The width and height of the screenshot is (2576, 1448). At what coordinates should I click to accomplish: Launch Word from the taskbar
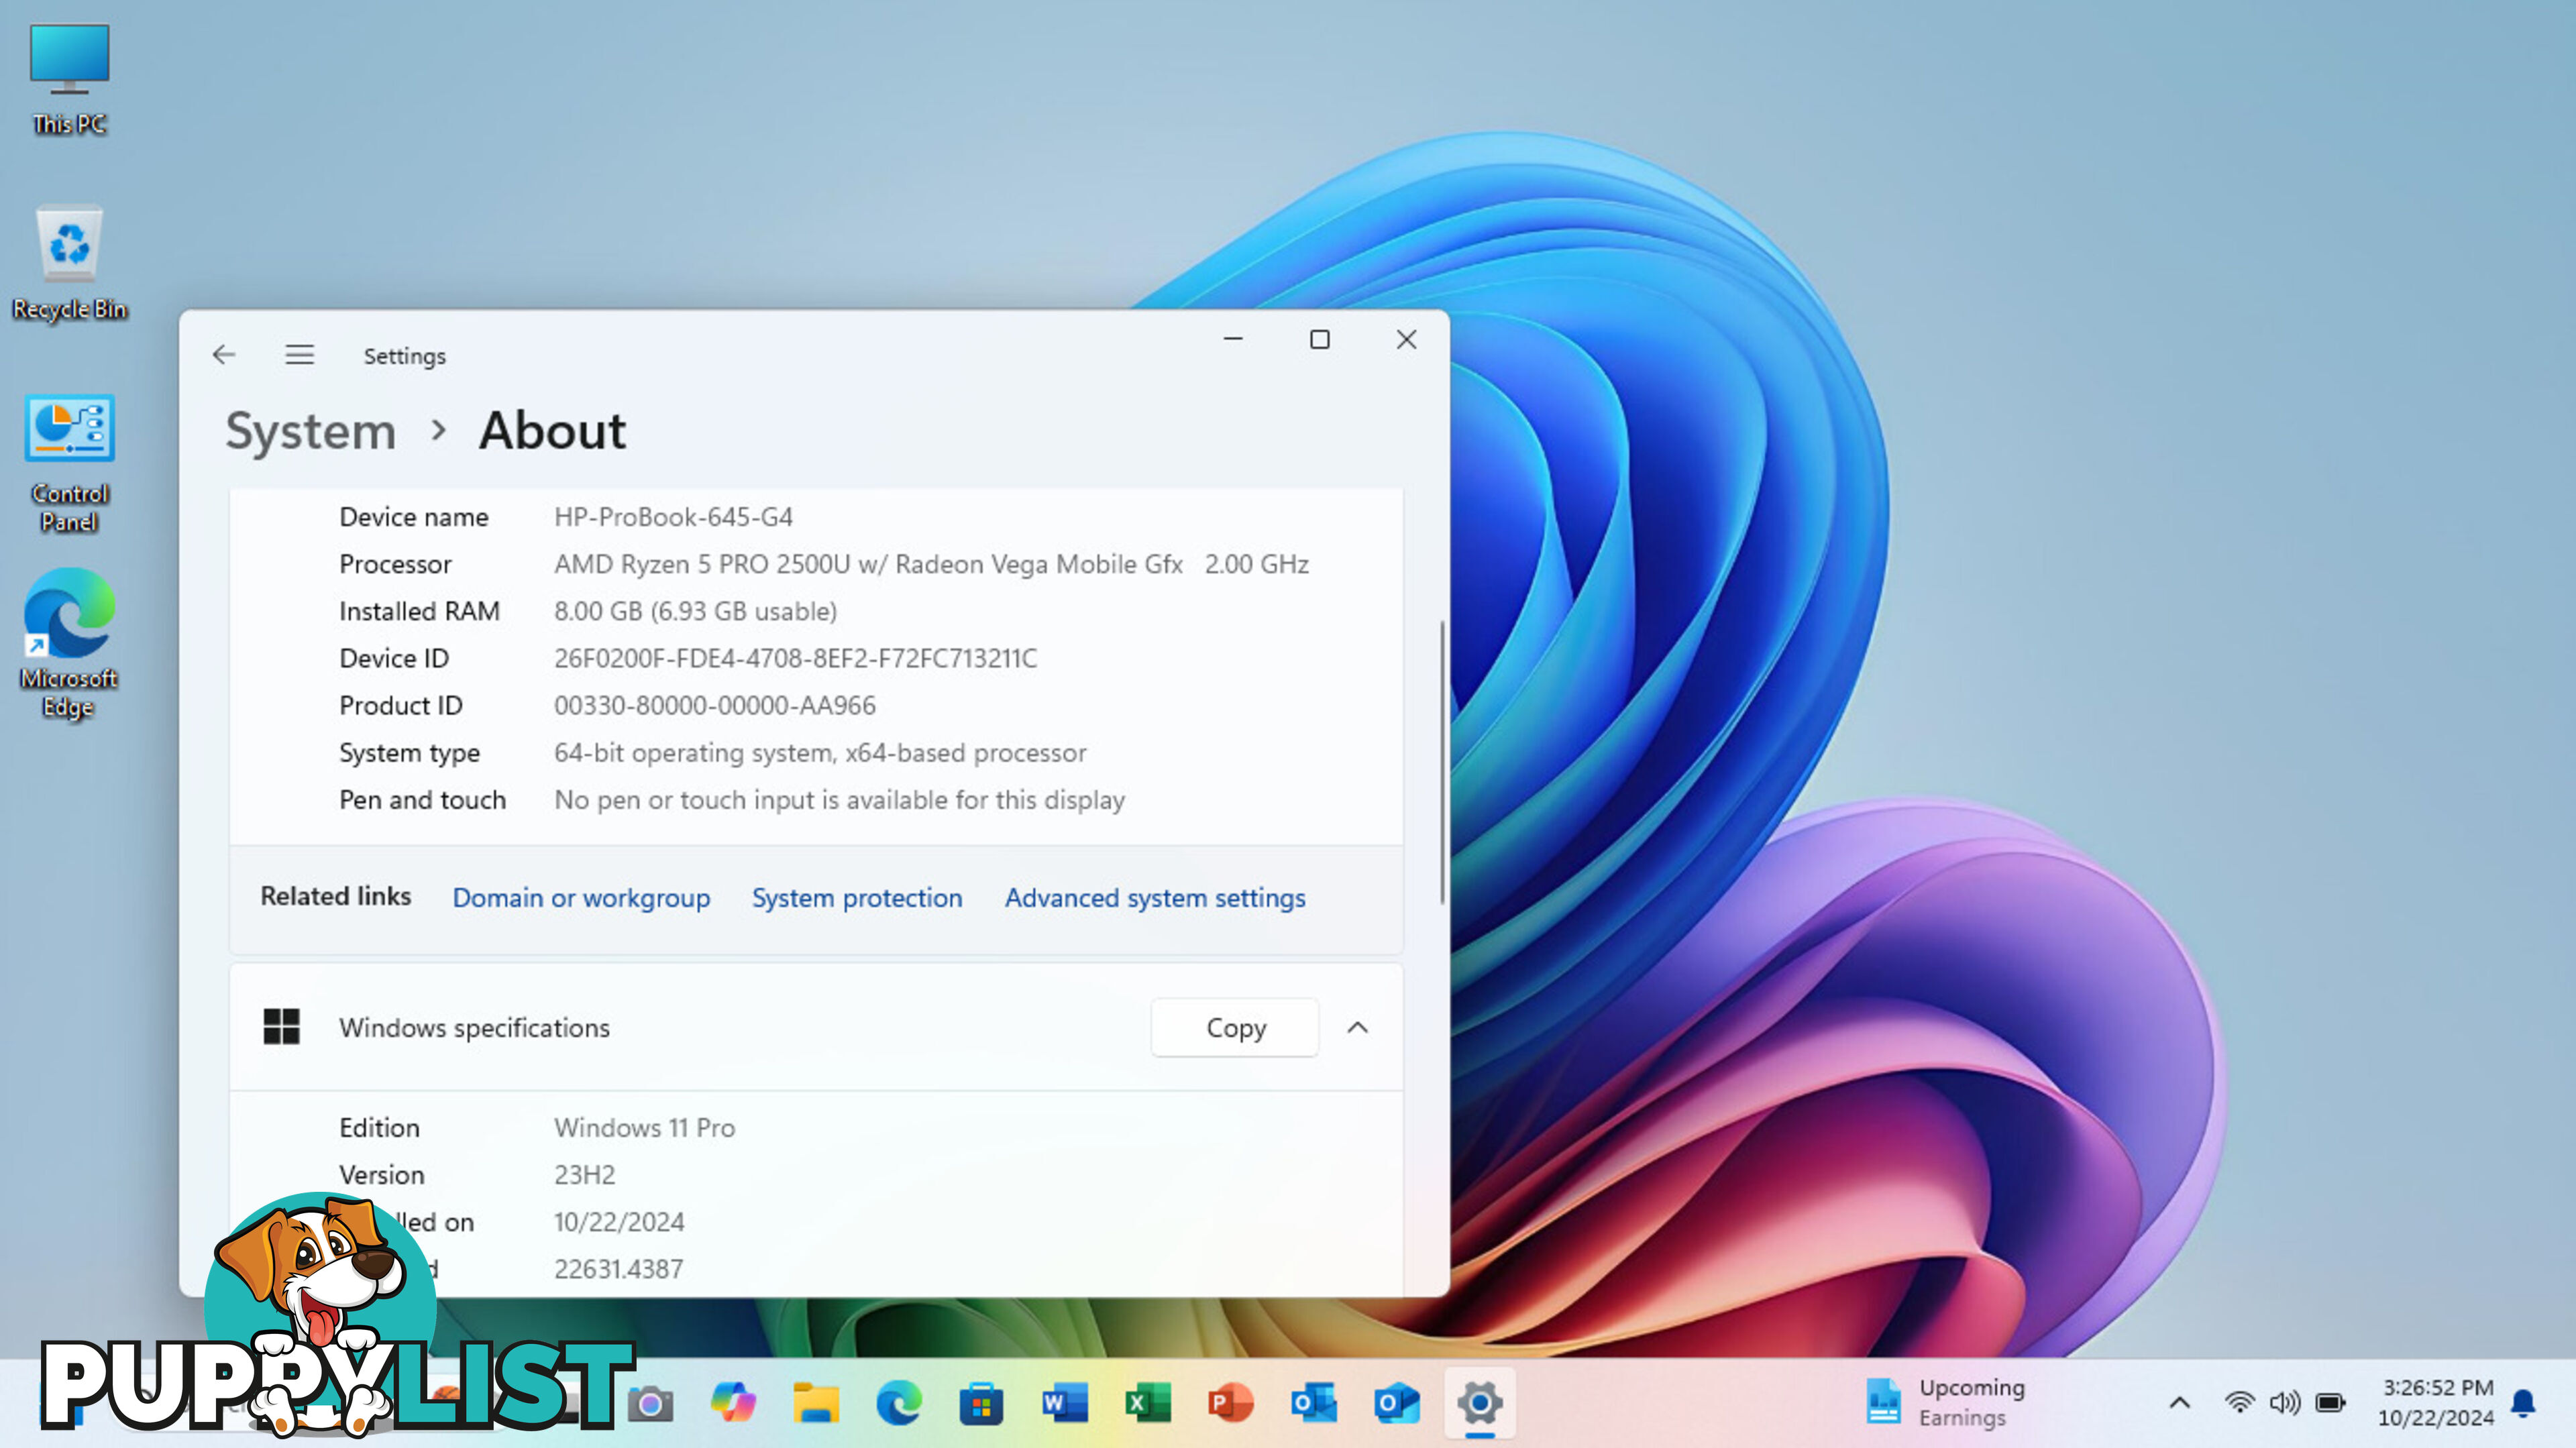click(1064, 1403)
